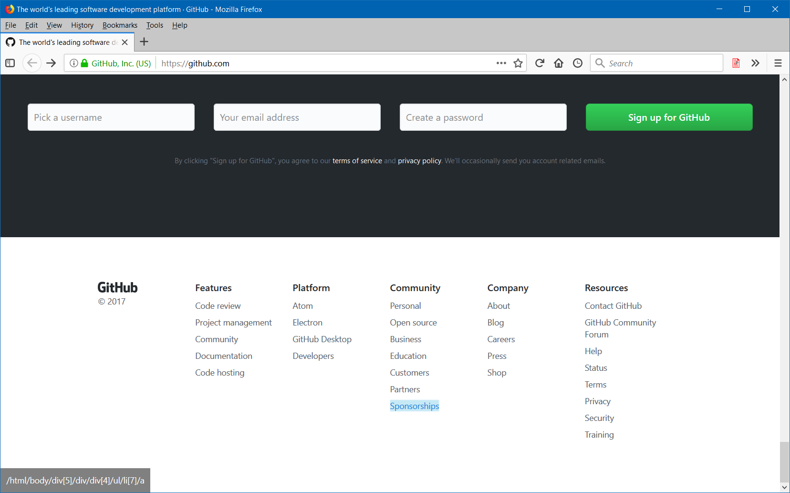Open the GitHub Community Forum link
The width and height of the screenshot is (790, 493).
[621, 328]
